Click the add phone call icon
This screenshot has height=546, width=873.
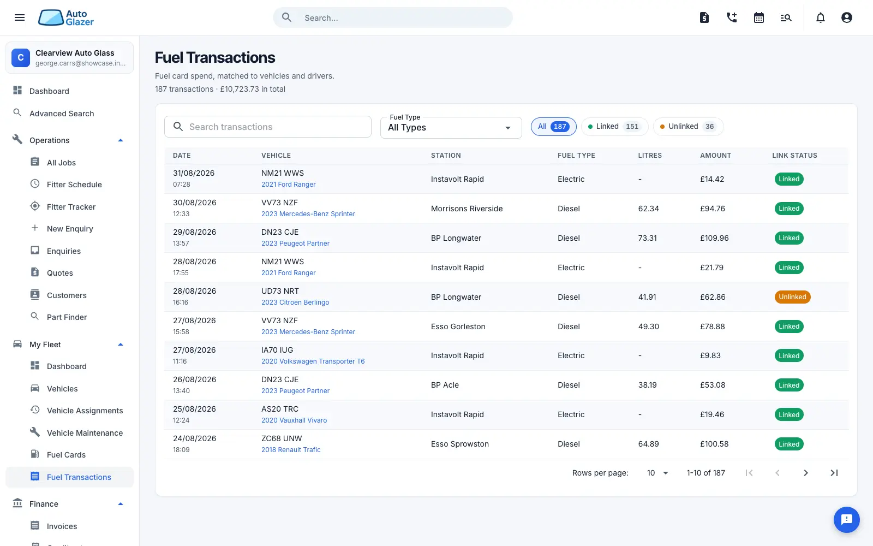coord(732,17)
